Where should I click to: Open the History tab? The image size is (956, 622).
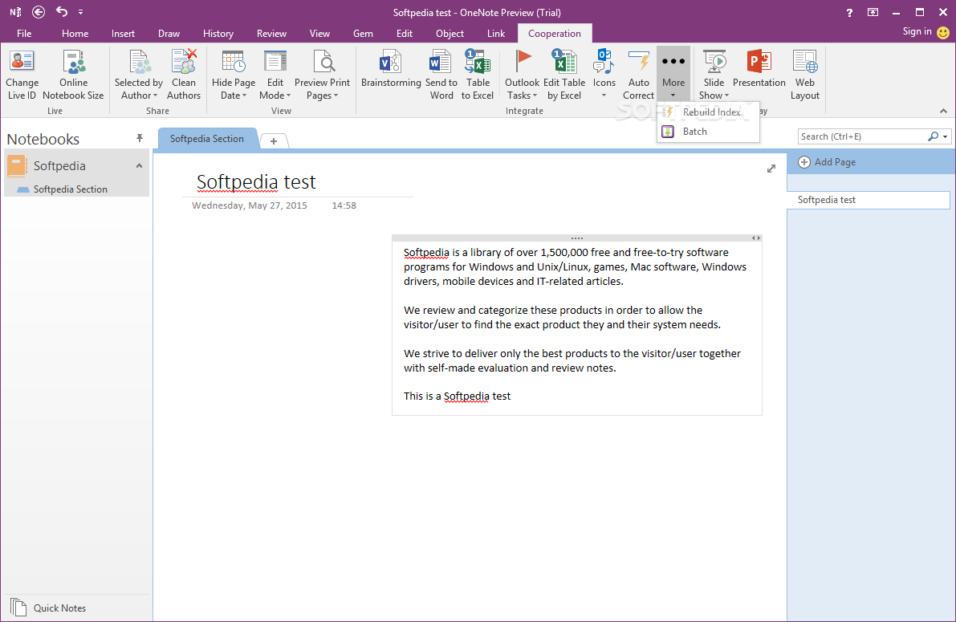tap(218, 34)
